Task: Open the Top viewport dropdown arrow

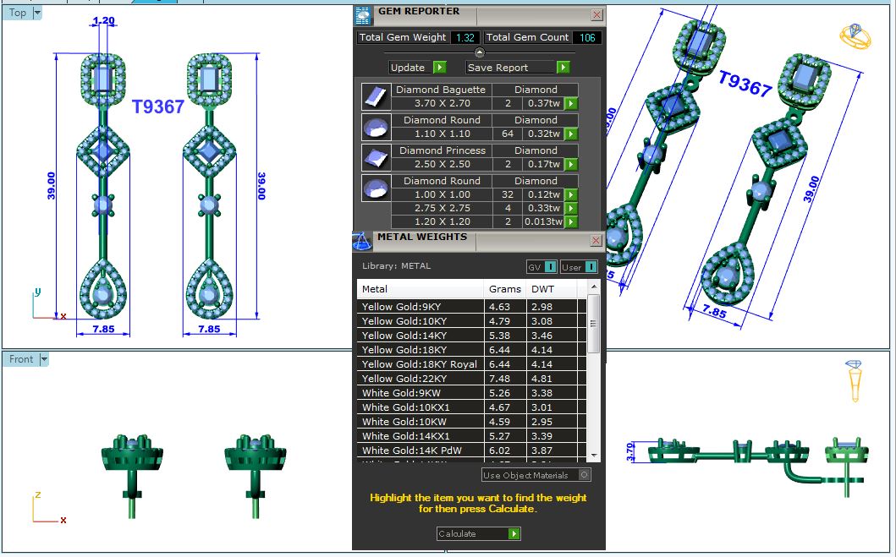Action: click(37, 13)
